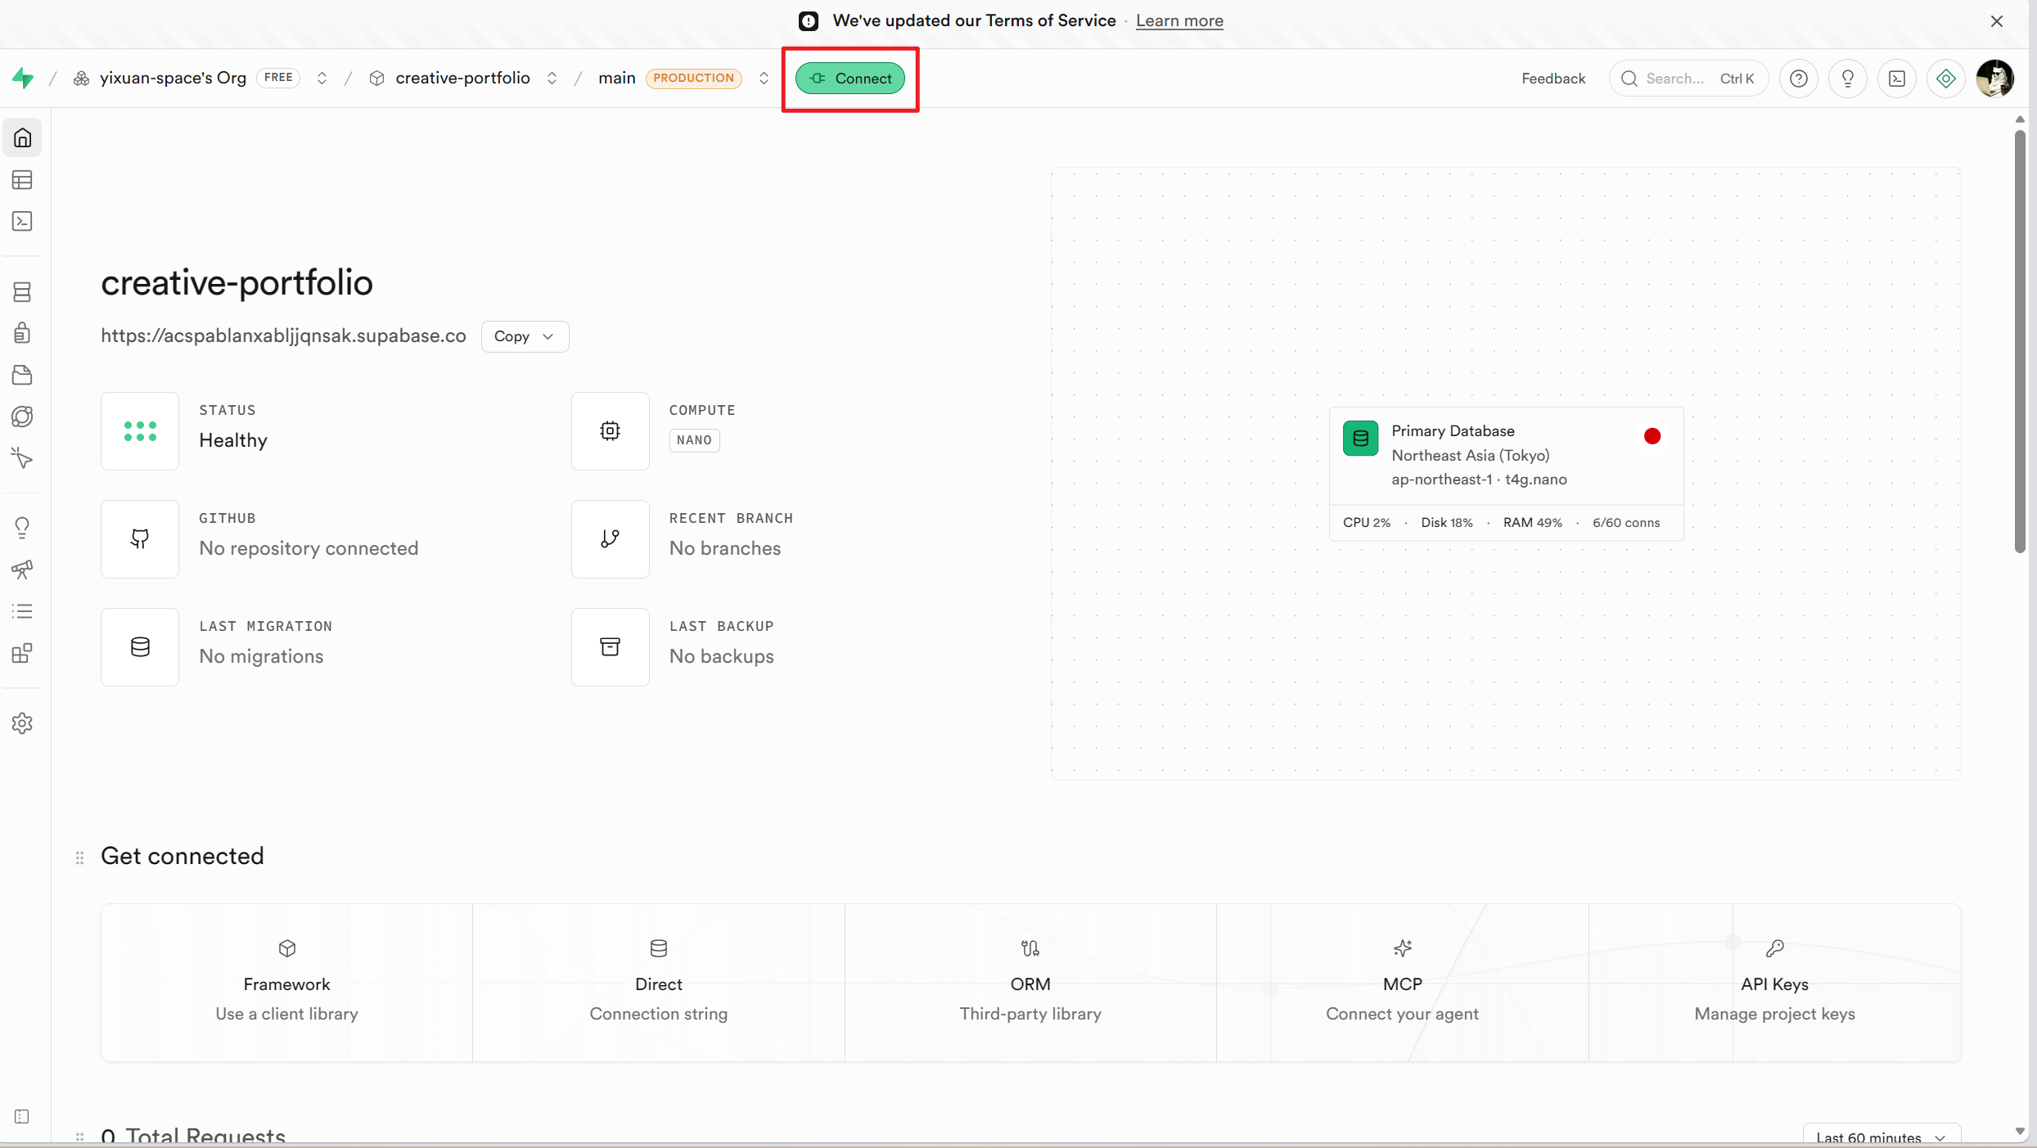Open yixuan-space's Org breadcrumb
This screenshot has height=1148, width=2037.
(x=173, y=78)
